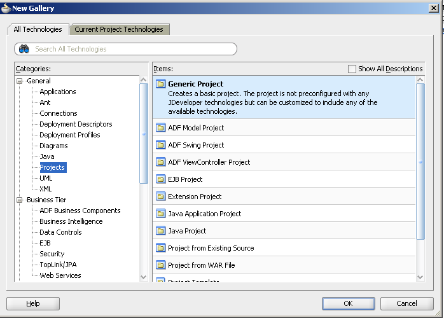Select Java Project item text

click(x=187, y=231)
